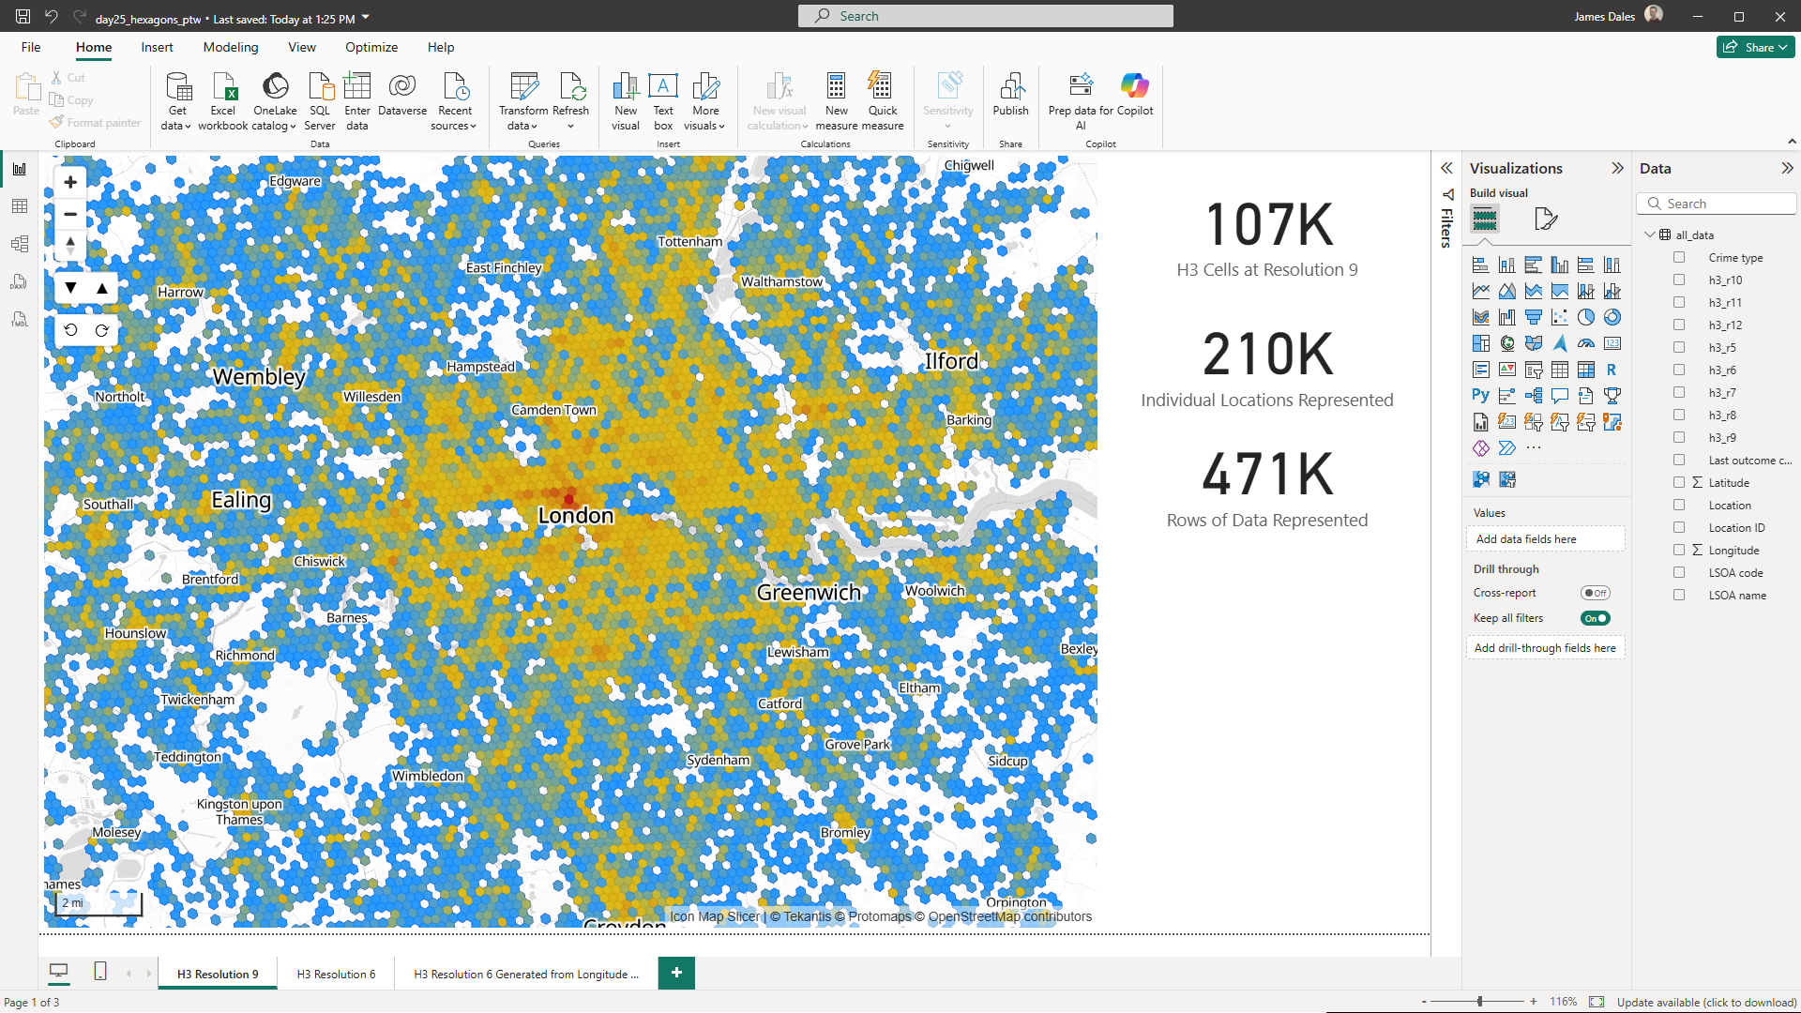This screenshot has height=1013, width=1801.
Task: Switch to Table view in left sidebar
Action: click(x=20, y=206)
